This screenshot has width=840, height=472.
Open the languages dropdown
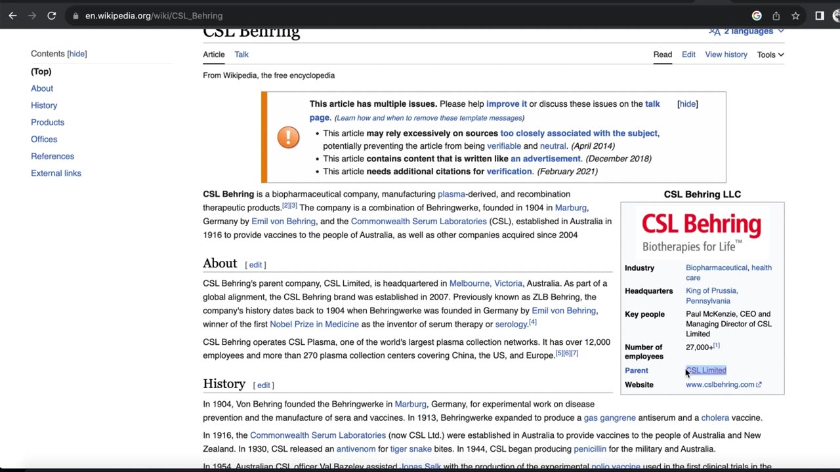coord(746,31)
